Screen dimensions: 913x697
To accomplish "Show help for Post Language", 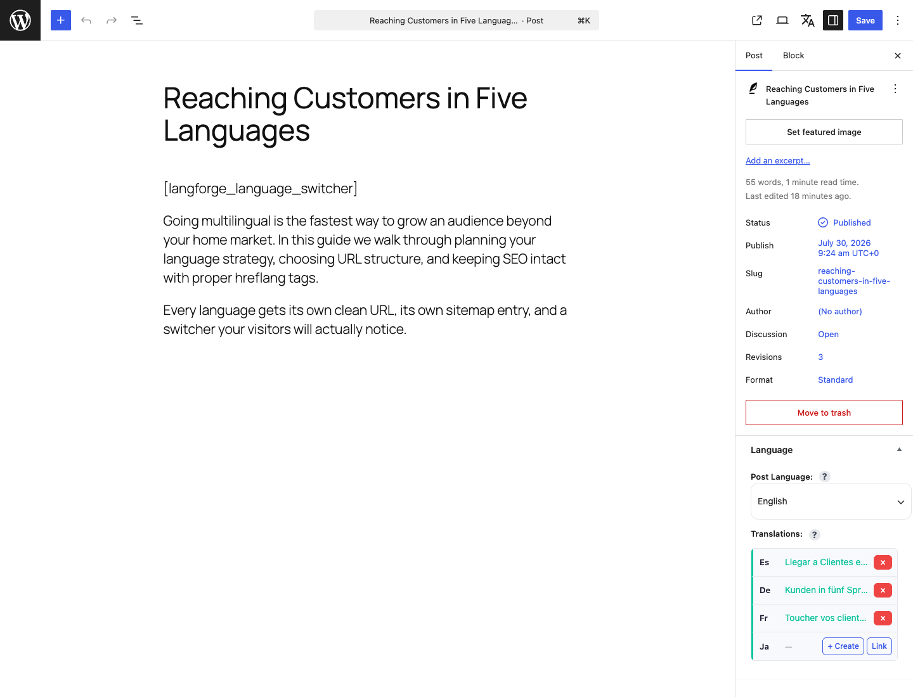I will click(x=824, y=476).
